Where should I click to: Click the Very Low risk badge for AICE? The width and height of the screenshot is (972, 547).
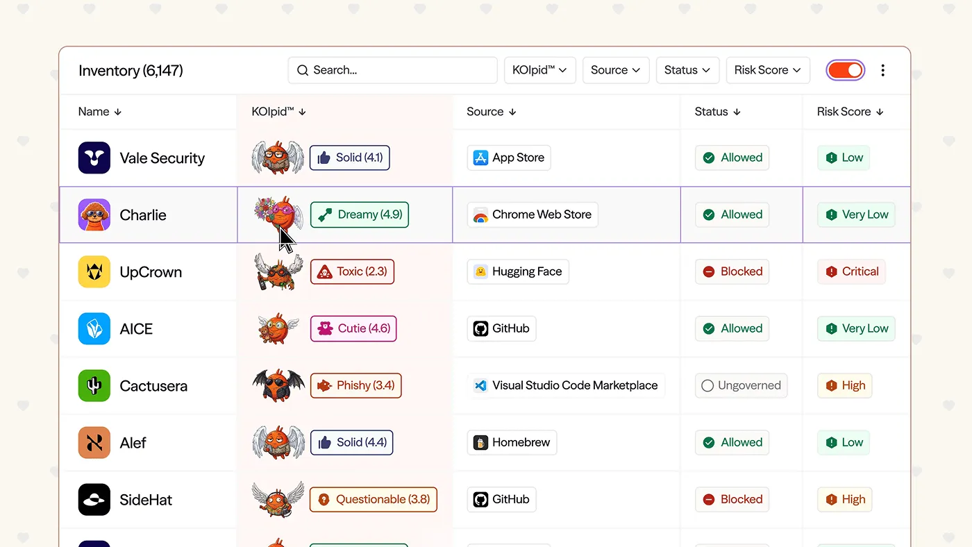coord(856,328)
